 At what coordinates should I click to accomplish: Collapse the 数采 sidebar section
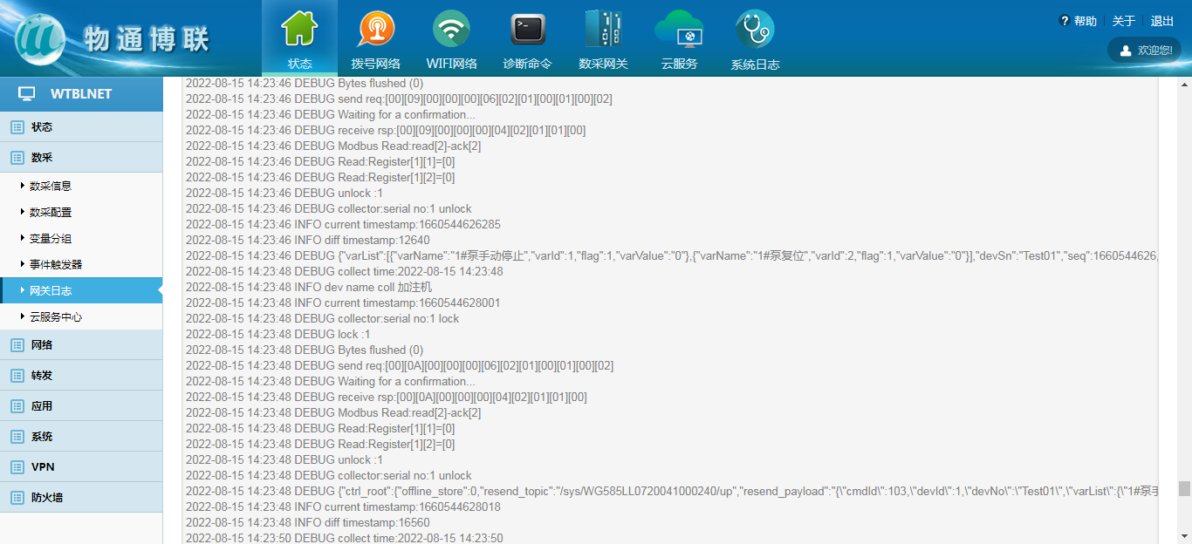click(42, 158)
